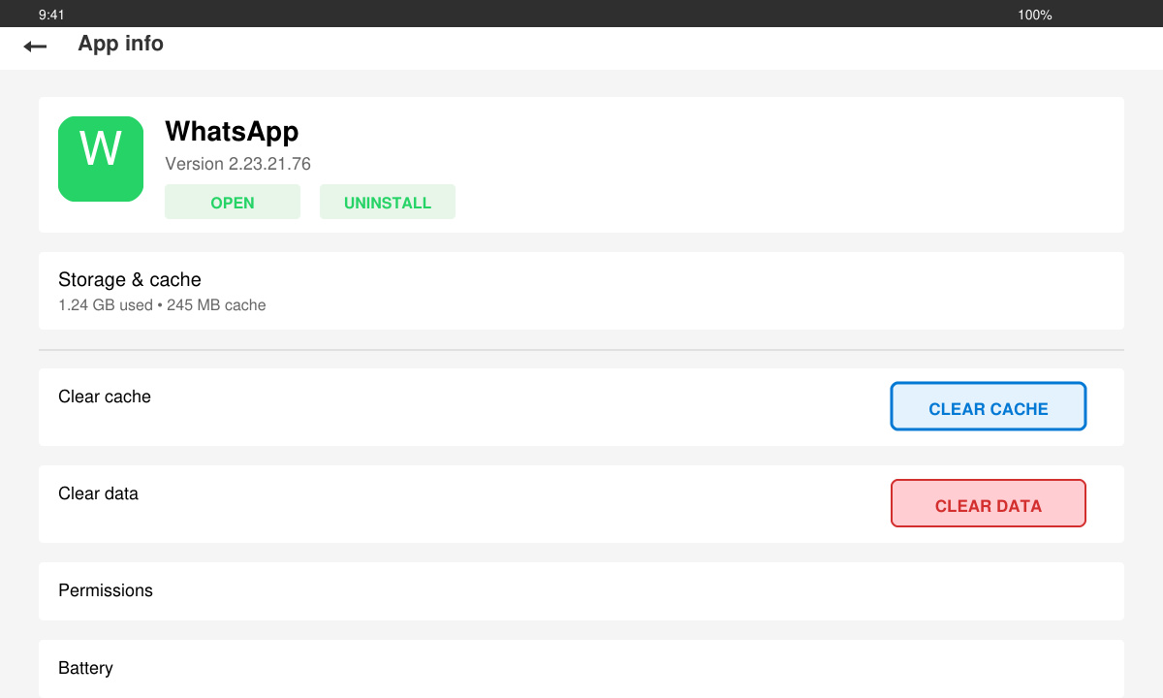Tap the green WhatsApp app icon

pyautogui.click(x=101, y=159)
